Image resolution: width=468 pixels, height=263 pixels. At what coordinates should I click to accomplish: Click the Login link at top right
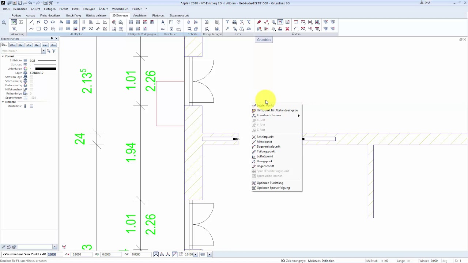tap(428, 3)
